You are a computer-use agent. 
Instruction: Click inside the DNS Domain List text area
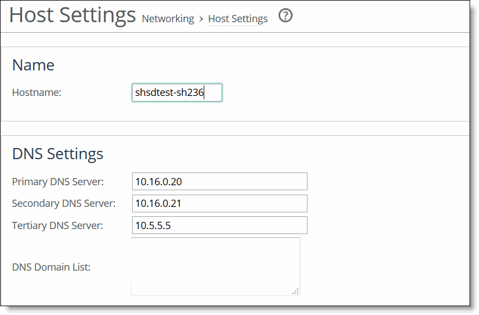point(216,266)
